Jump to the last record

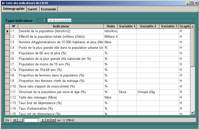(48, 120)
